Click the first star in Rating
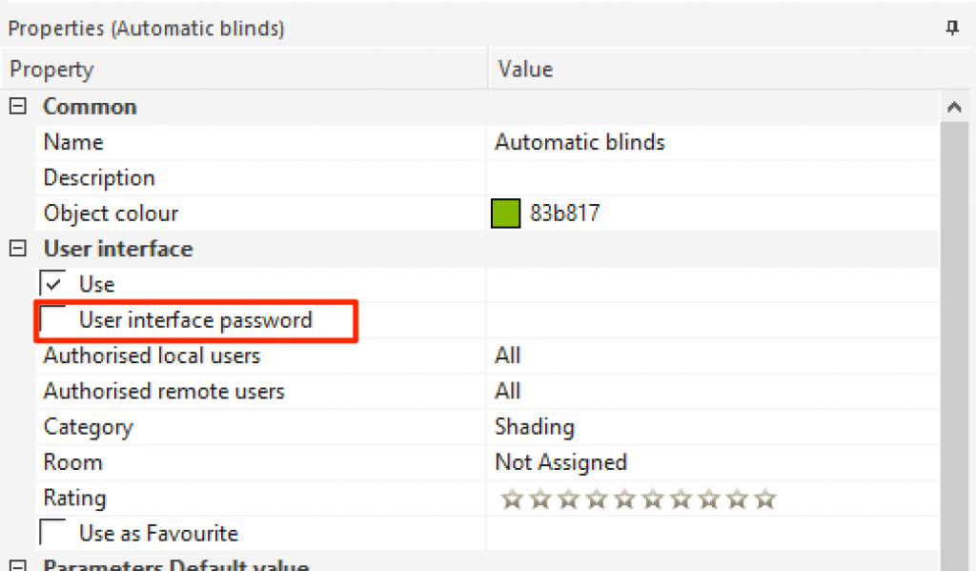Viewport: 976px width, 571px height. tap(512, 499)
